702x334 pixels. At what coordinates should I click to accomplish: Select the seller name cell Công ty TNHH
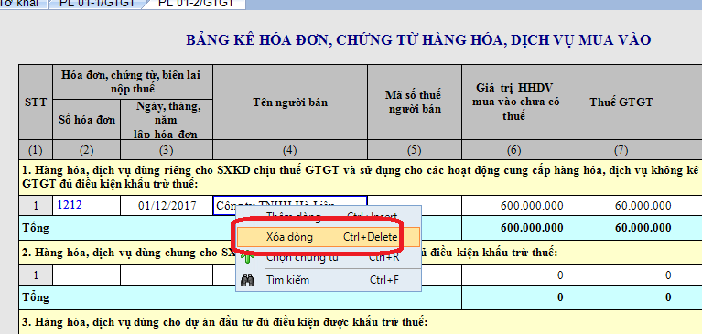290,206
